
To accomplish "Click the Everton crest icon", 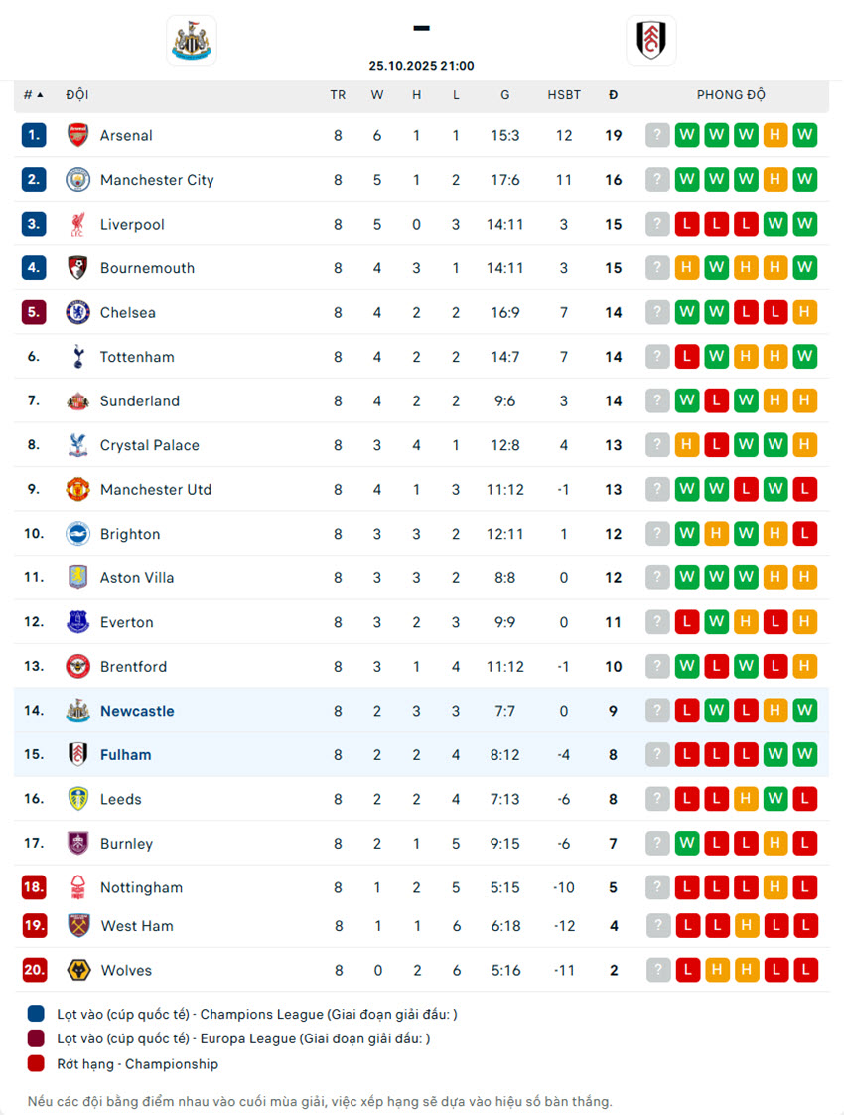I will click(77, 623).
